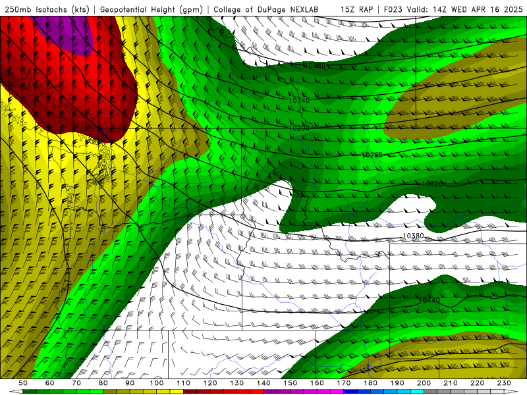Click the 230 value on the color scale
Screen dimensions: 527x395
[504, 383]
